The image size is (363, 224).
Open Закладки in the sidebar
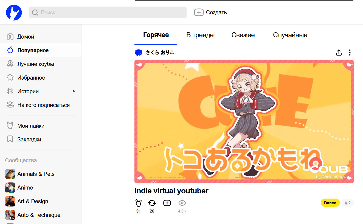[41, 139]
